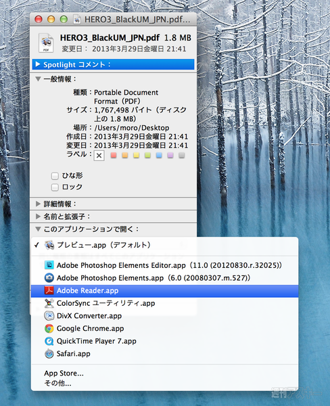The width and height of the screenshot is (330, 406).
Task: Click the ColorSync Utility icon
Action: (x=49, y=303)
